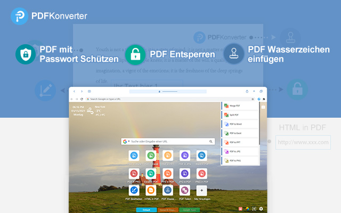Launch the PDF Teilen shortcut tile

point(185,191)
